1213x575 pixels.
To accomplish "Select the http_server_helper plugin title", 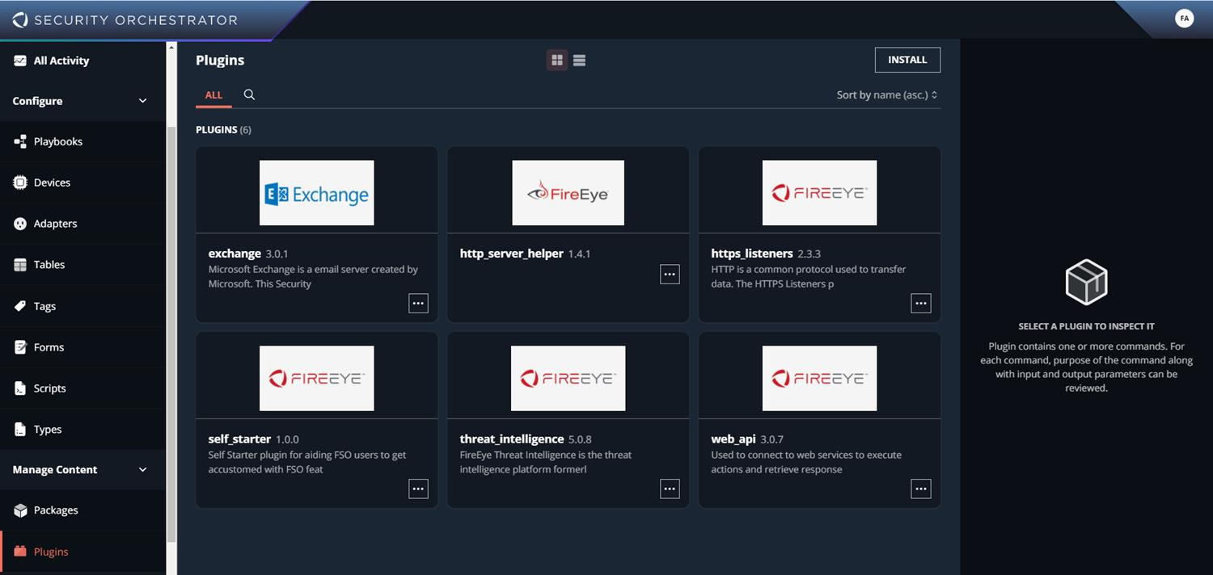I will (511, 254).
